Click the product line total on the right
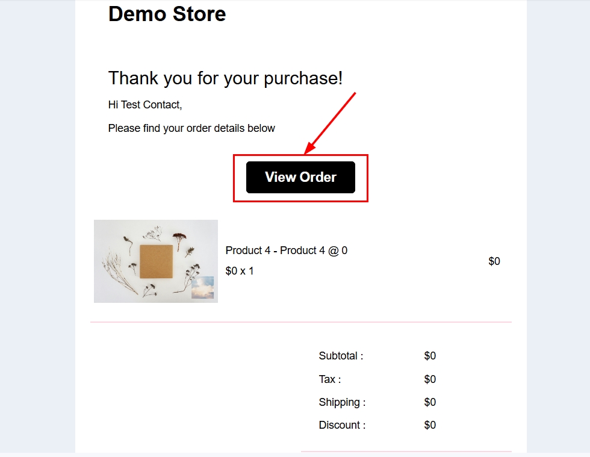Viewport: 590px width, 457px height. tap(494, 261)
